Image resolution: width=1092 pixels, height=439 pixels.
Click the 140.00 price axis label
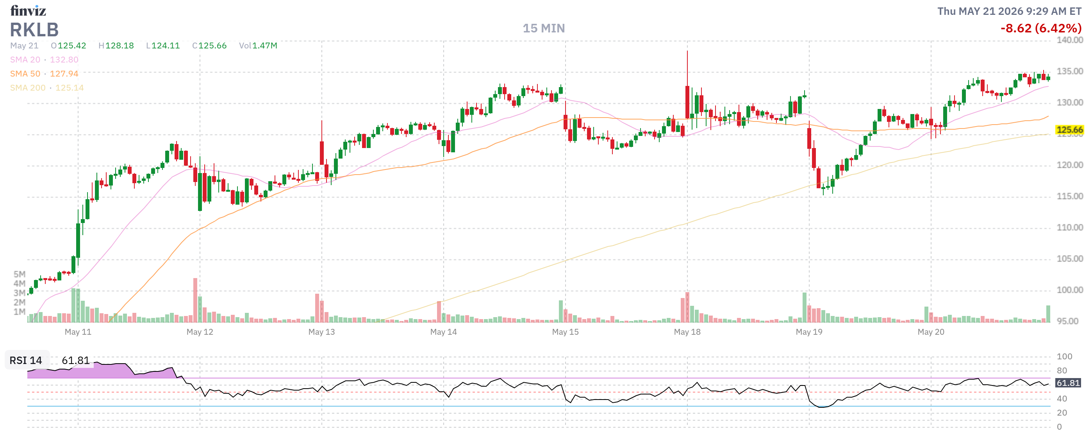pos(1069,40)
